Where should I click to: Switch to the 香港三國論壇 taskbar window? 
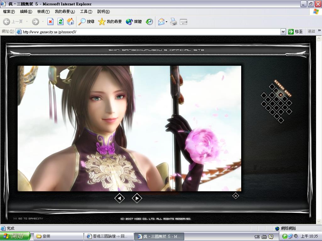[109, 236]
